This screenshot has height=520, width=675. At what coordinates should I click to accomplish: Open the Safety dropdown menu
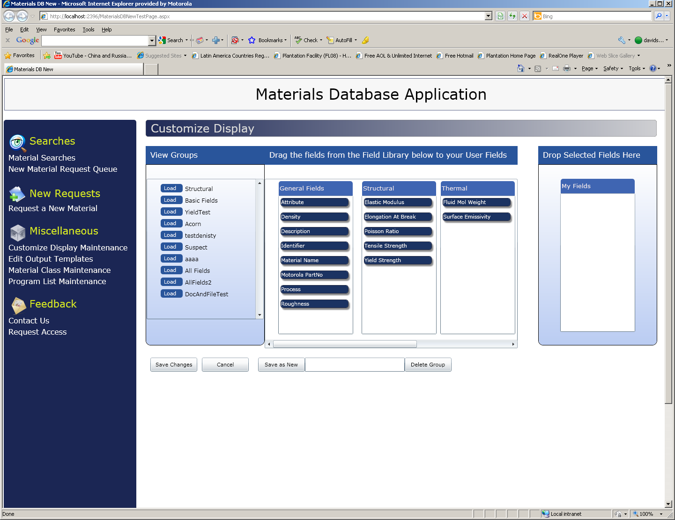click(613, 68)
